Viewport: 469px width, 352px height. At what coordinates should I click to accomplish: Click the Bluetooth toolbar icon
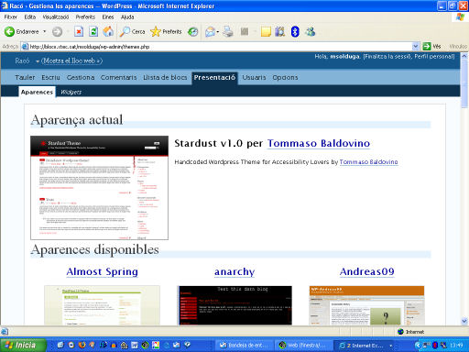tap(295, 31)
